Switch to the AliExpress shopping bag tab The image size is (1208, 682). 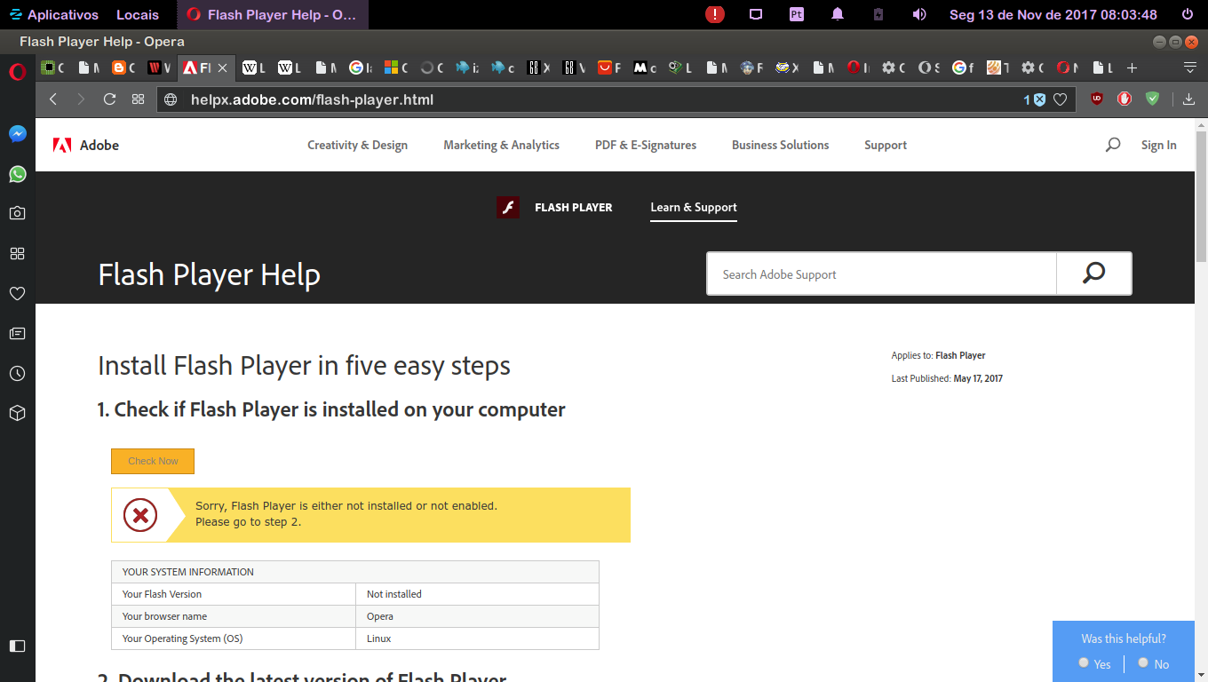coord(608,67)
